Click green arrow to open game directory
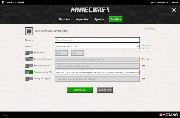The width and height of the screenshot is (180, 118). (x=148, y=60)
